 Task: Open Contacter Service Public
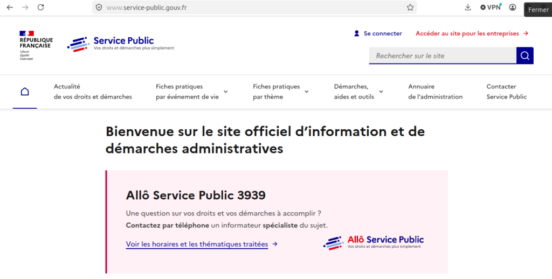507,92
